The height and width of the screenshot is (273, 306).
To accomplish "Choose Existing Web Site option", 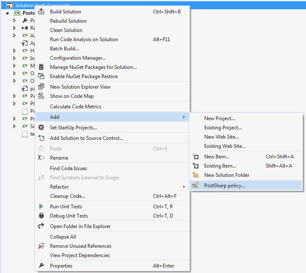I will (224, 146).
